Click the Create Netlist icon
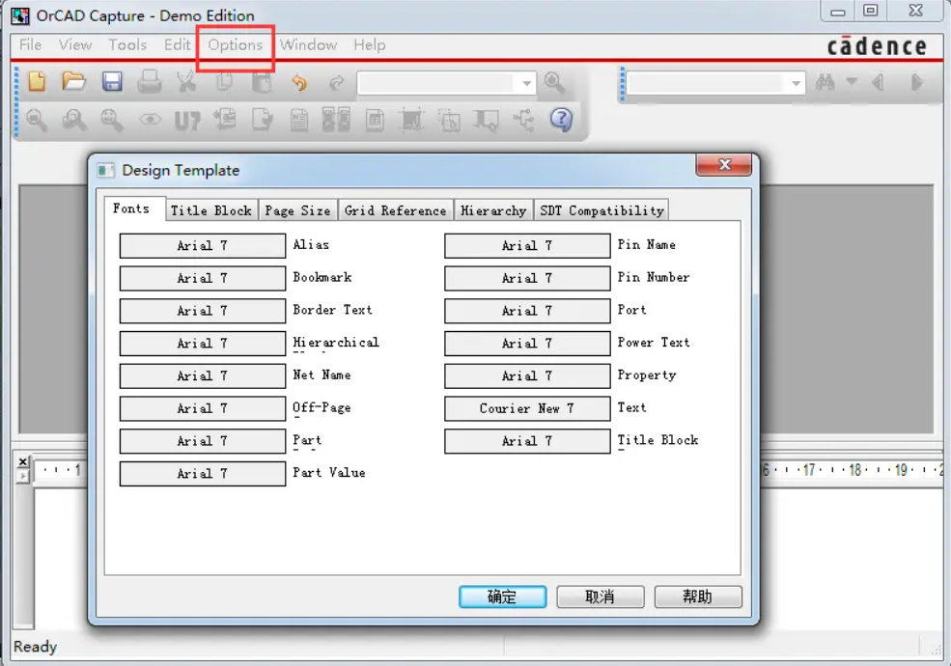 pyautogui.click(x=299, y=120)
